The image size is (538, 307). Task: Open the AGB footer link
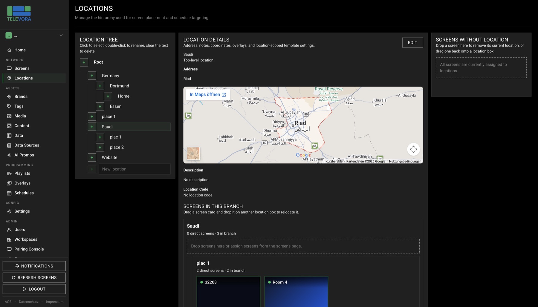point(8,302)
